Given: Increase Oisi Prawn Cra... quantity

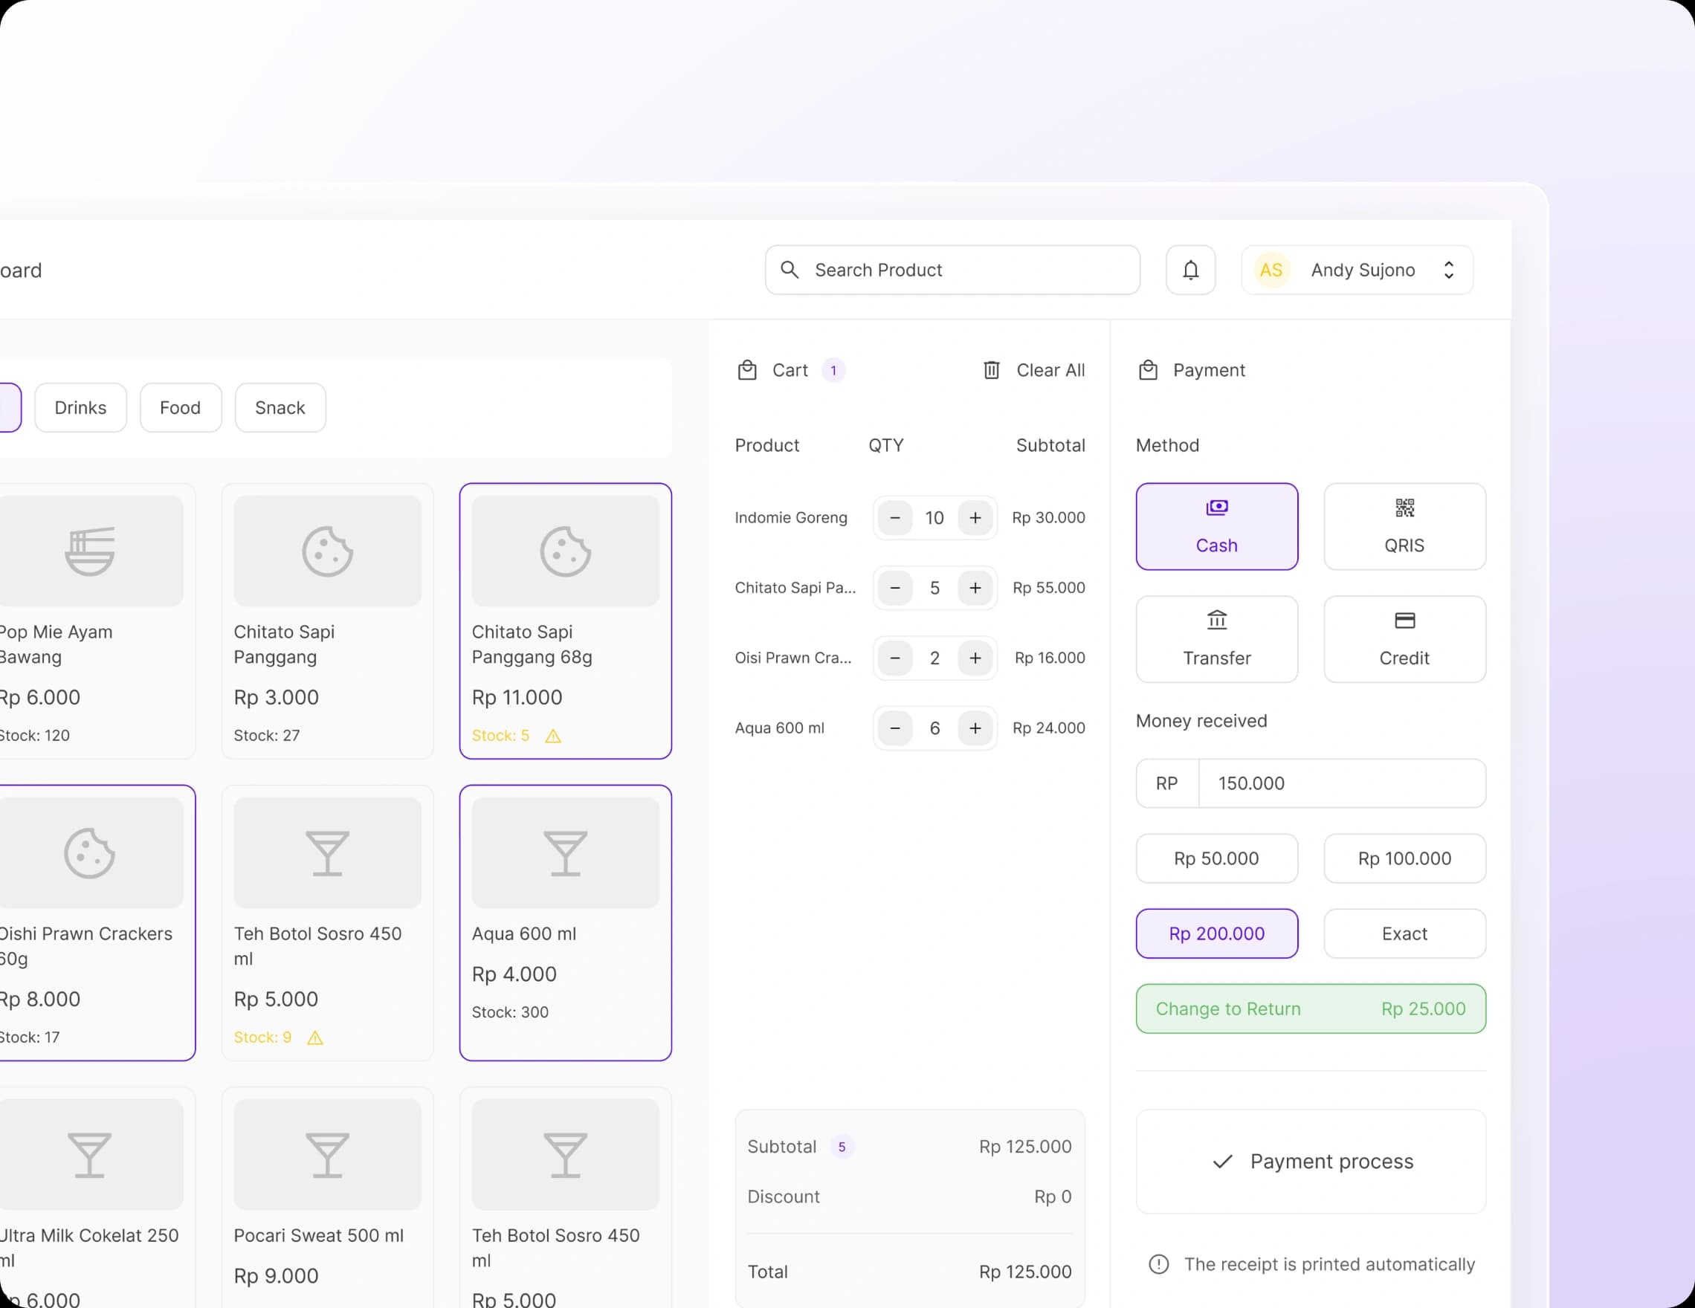Looking at the screenshot, I should click(975, 658).
